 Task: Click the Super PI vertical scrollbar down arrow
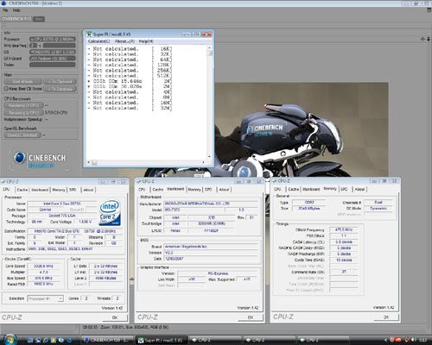click(x=209, y=157)
